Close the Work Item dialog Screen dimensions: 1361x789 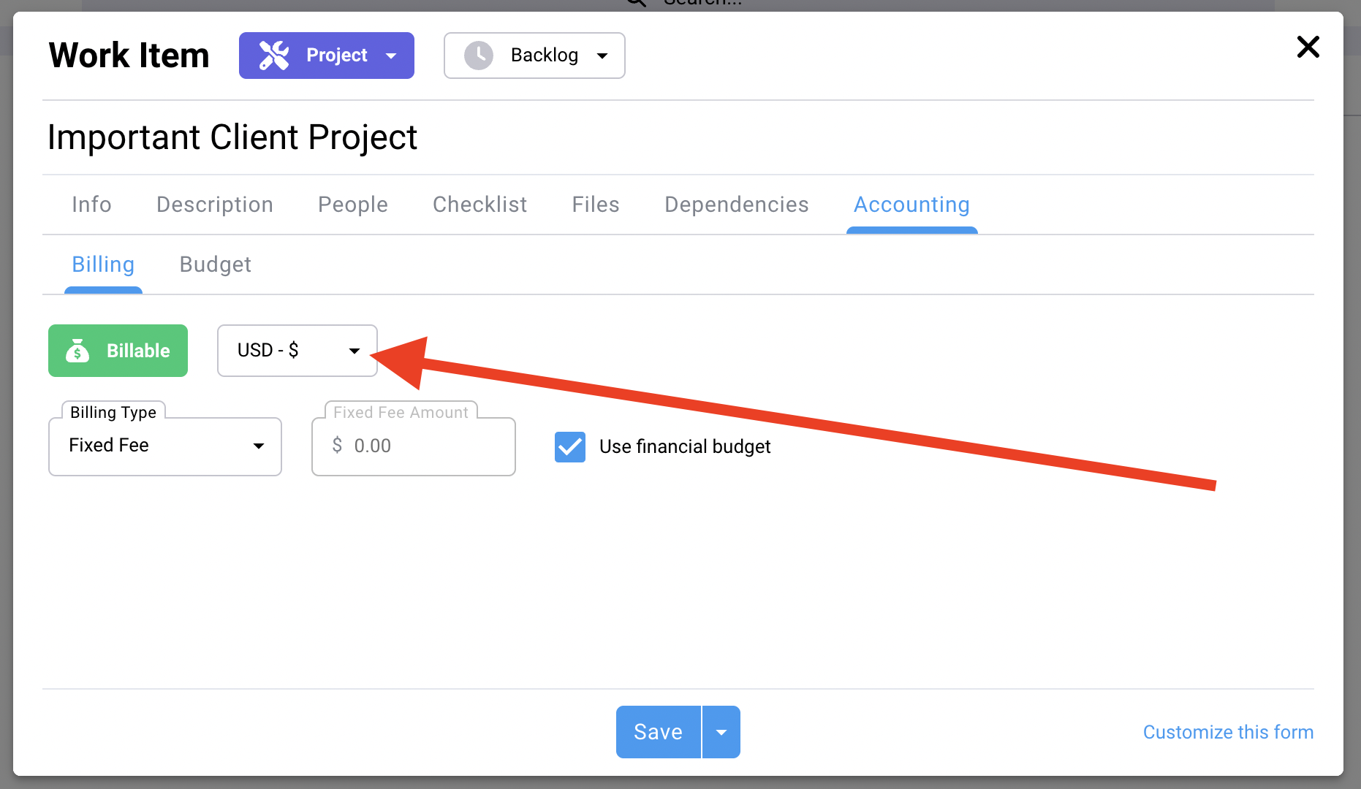(1308, 47)
